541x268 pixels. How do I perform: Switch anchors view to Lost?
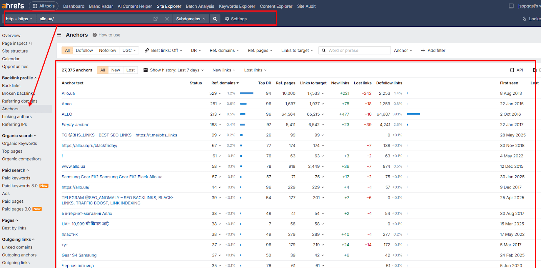[x=131, y=70]
